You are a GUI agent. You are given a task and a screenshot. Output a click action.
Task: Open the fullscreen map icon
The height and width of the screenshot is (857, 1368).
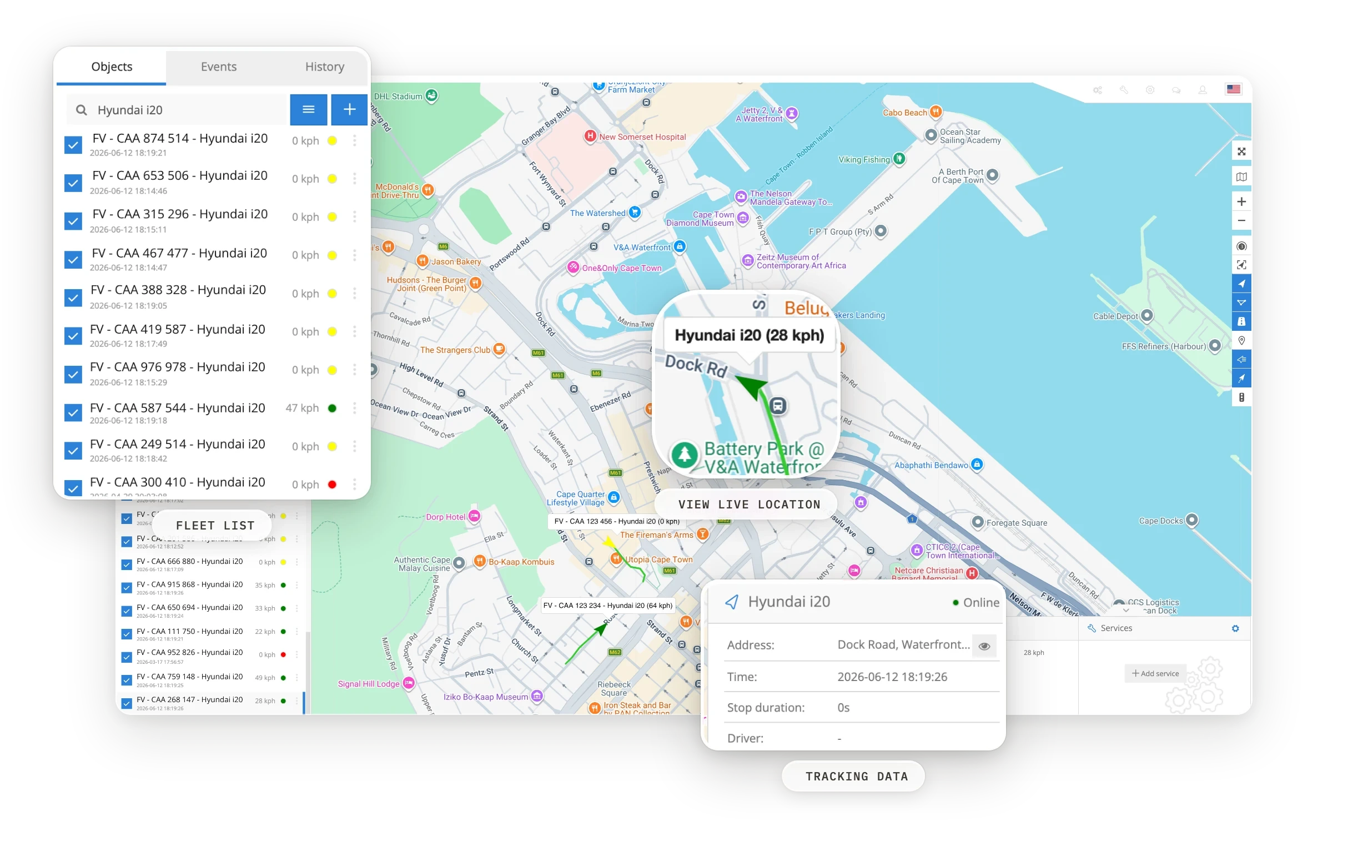(x=1240, y=152)
